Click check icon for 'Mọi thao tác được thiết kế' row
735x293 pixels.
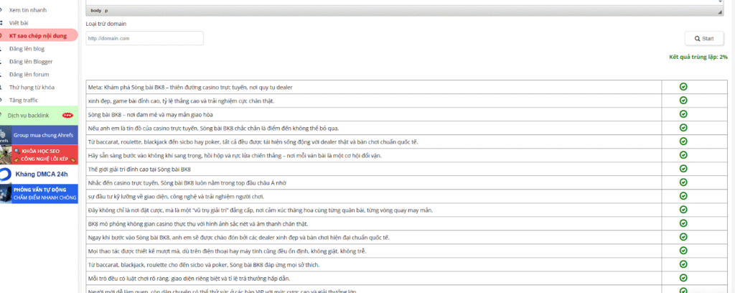click(683, 251)
